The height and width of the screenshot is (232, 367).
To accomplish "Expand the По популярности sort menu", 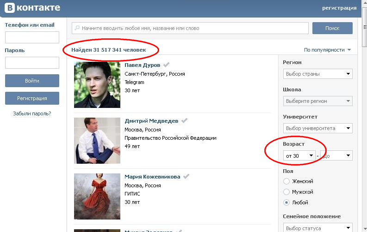I will pos(327,50).
